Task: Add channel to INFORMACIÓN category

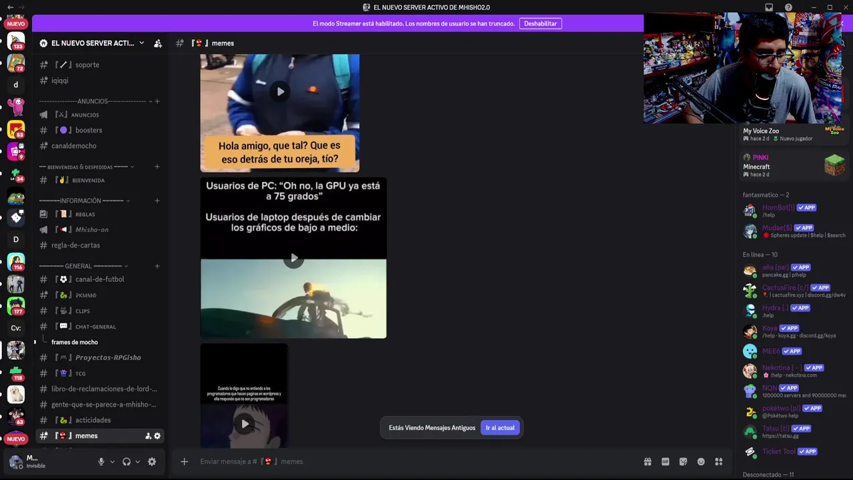Action: click(x=157, y=201)
